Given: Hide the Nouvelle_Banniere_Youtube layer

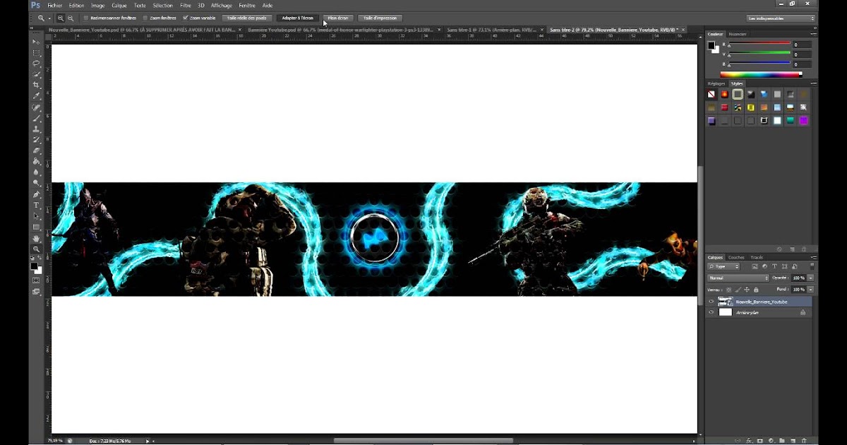Looking at the screenshot, I should coord(711,302).
